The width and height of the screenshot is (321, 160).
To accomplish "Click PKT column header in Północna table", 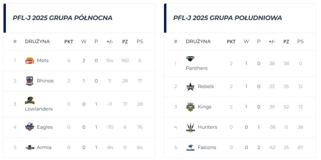I will [x=69, y=42].
